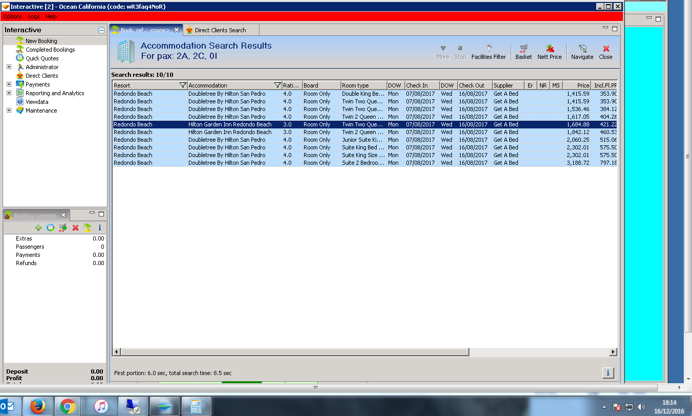Select the Junior Suite row priced 2,060.25
Screen dimensions: 692x416
364,140
